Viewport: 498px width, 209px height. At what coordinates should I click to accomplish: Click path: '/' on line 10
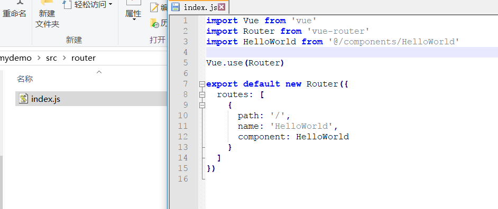(x=264, y=116)
